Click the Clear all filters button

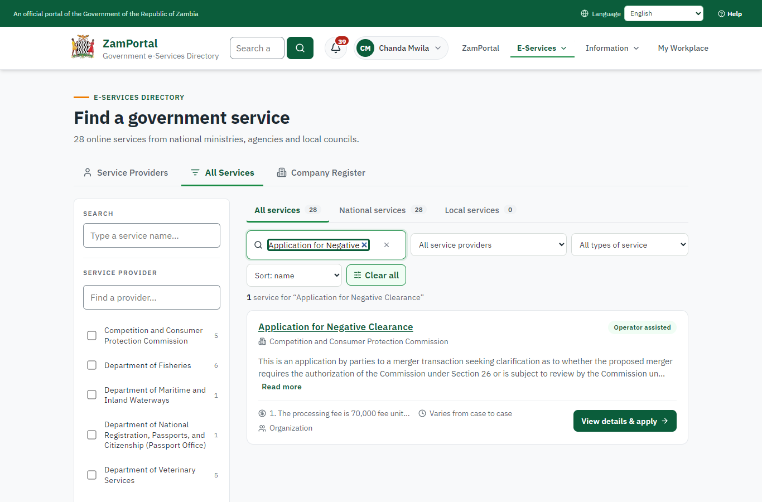[x=377, y=276]
